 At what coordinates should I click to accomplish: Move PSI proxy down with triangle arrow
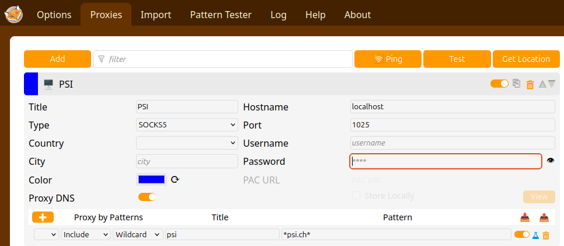552,84
